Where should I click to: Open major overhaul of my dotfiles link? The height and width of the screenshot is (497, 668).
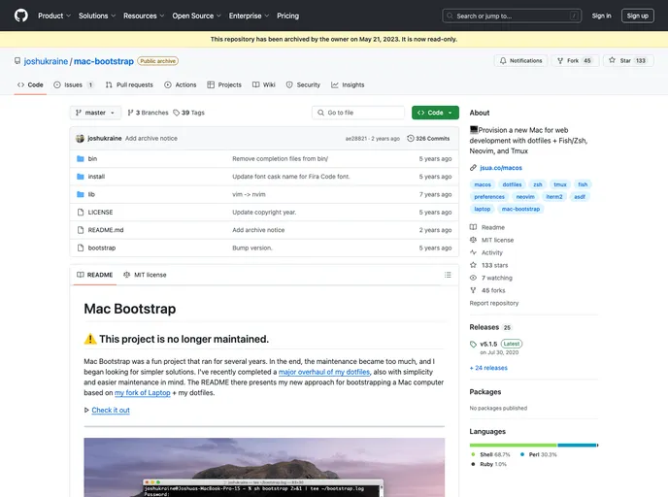point(324,372)
